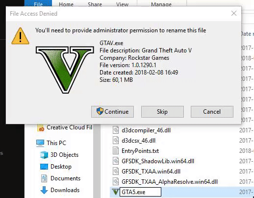Select GFSDK_ShadowLib.win64.dll file
Viewport: 254px width, 198px height.
pos(158,161)
